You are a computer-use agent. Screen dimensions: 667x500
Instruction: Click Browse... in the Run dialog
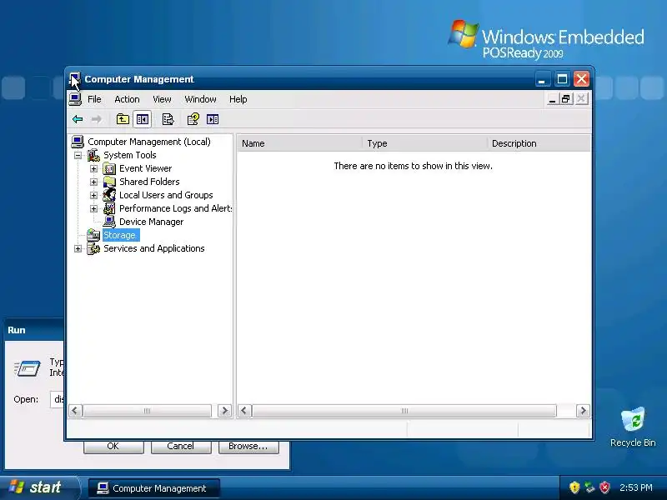click(x=248, y=447)
